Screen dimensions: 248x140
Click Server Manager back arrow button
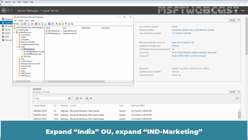4,10
